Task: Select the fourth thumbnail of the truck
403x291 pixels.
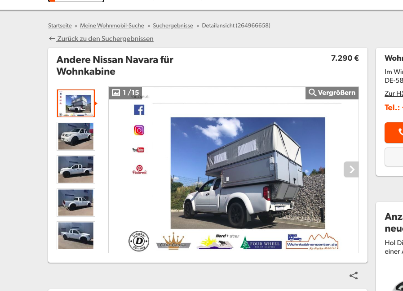Action: tap(75, 202)
